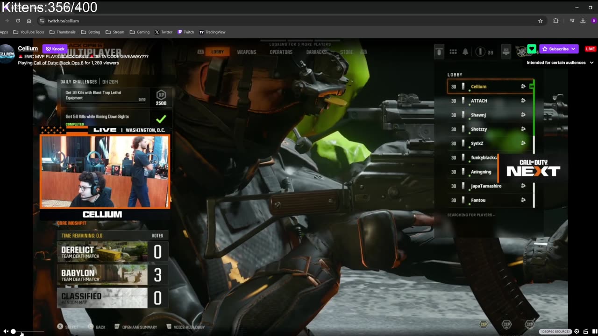The height and width of the screenshot is (336, 598).
Task: Vote for Derelict Team Deathmatch map
Action: click(x=113, y=252)
